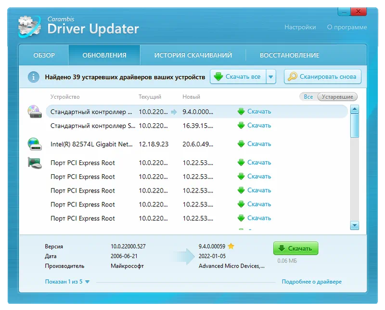The height and width of the screenshot is (310, 385).
Task: Click green download icon in highlighted 9.4.0.000 row
Action: coord(241,112)
